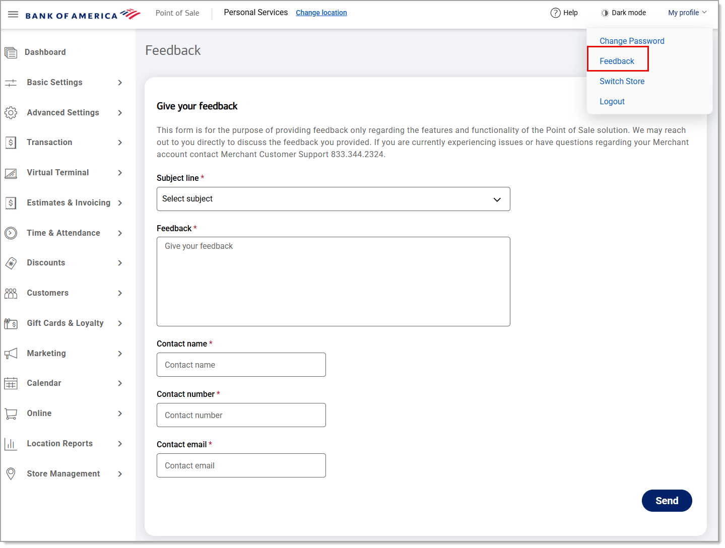Click the Change location link

tap(321, 13)
